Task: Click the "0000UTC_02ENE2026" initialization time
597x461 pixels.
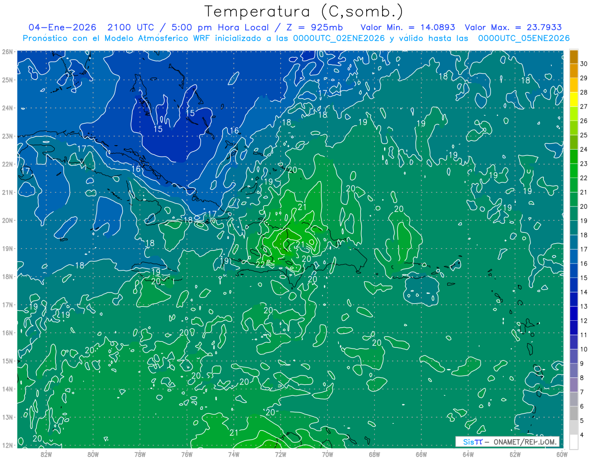Action: [x=339, y=38]
